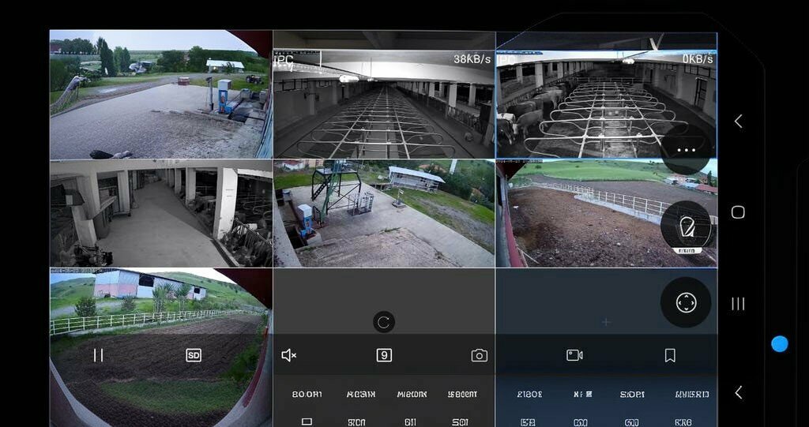Open the fisheye field feed with pink barn

point(161,347)
